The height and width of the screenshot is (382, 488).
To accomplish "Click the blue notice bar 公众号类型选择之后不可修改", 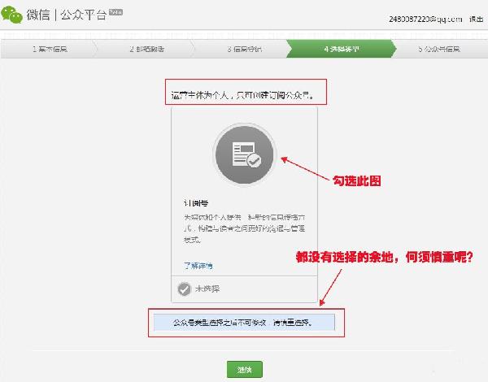I will coord(243,323).
